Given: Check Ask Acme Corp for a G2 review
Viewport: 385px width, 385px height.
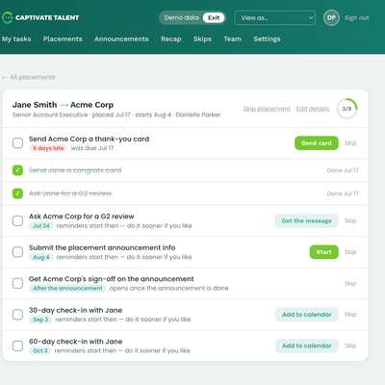Looking at the screenshot, I should 17,220.
